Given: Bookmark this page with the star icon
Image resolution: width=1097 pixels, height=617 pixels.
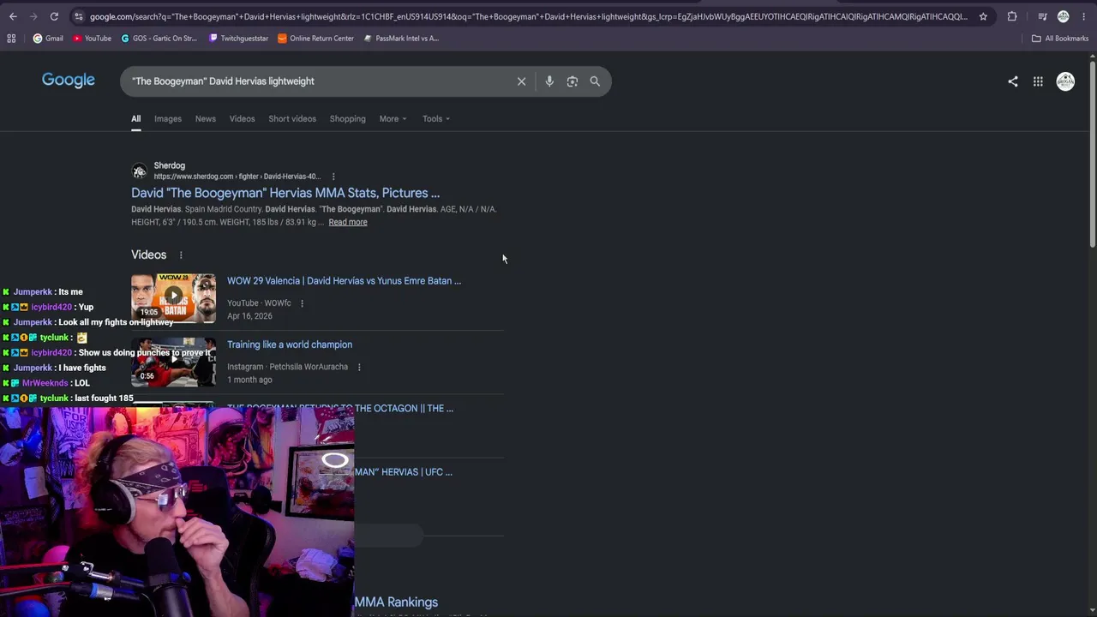Looking at the screenshot, I should (x=983, y=16).
